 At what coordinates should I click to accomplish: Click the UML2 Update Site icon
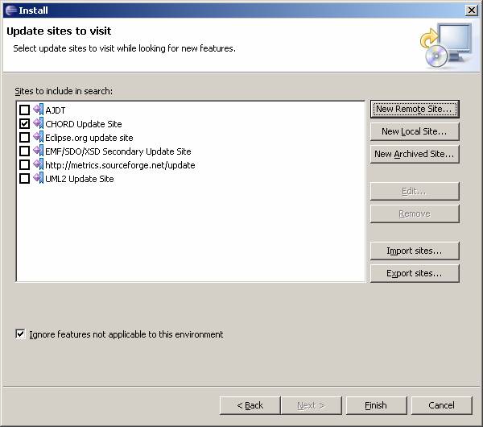click(38, 179)
